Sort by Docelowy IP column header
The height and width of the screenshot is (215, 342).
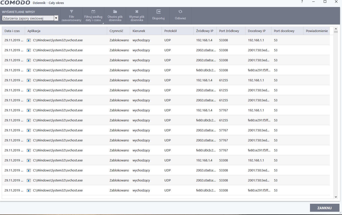(x=258, y=31)
